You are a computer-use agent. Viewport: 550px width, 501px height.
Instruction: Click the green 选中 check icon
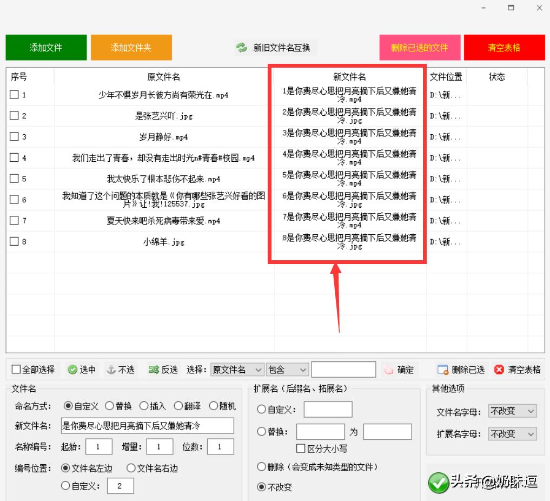click(x=71, y=370)
